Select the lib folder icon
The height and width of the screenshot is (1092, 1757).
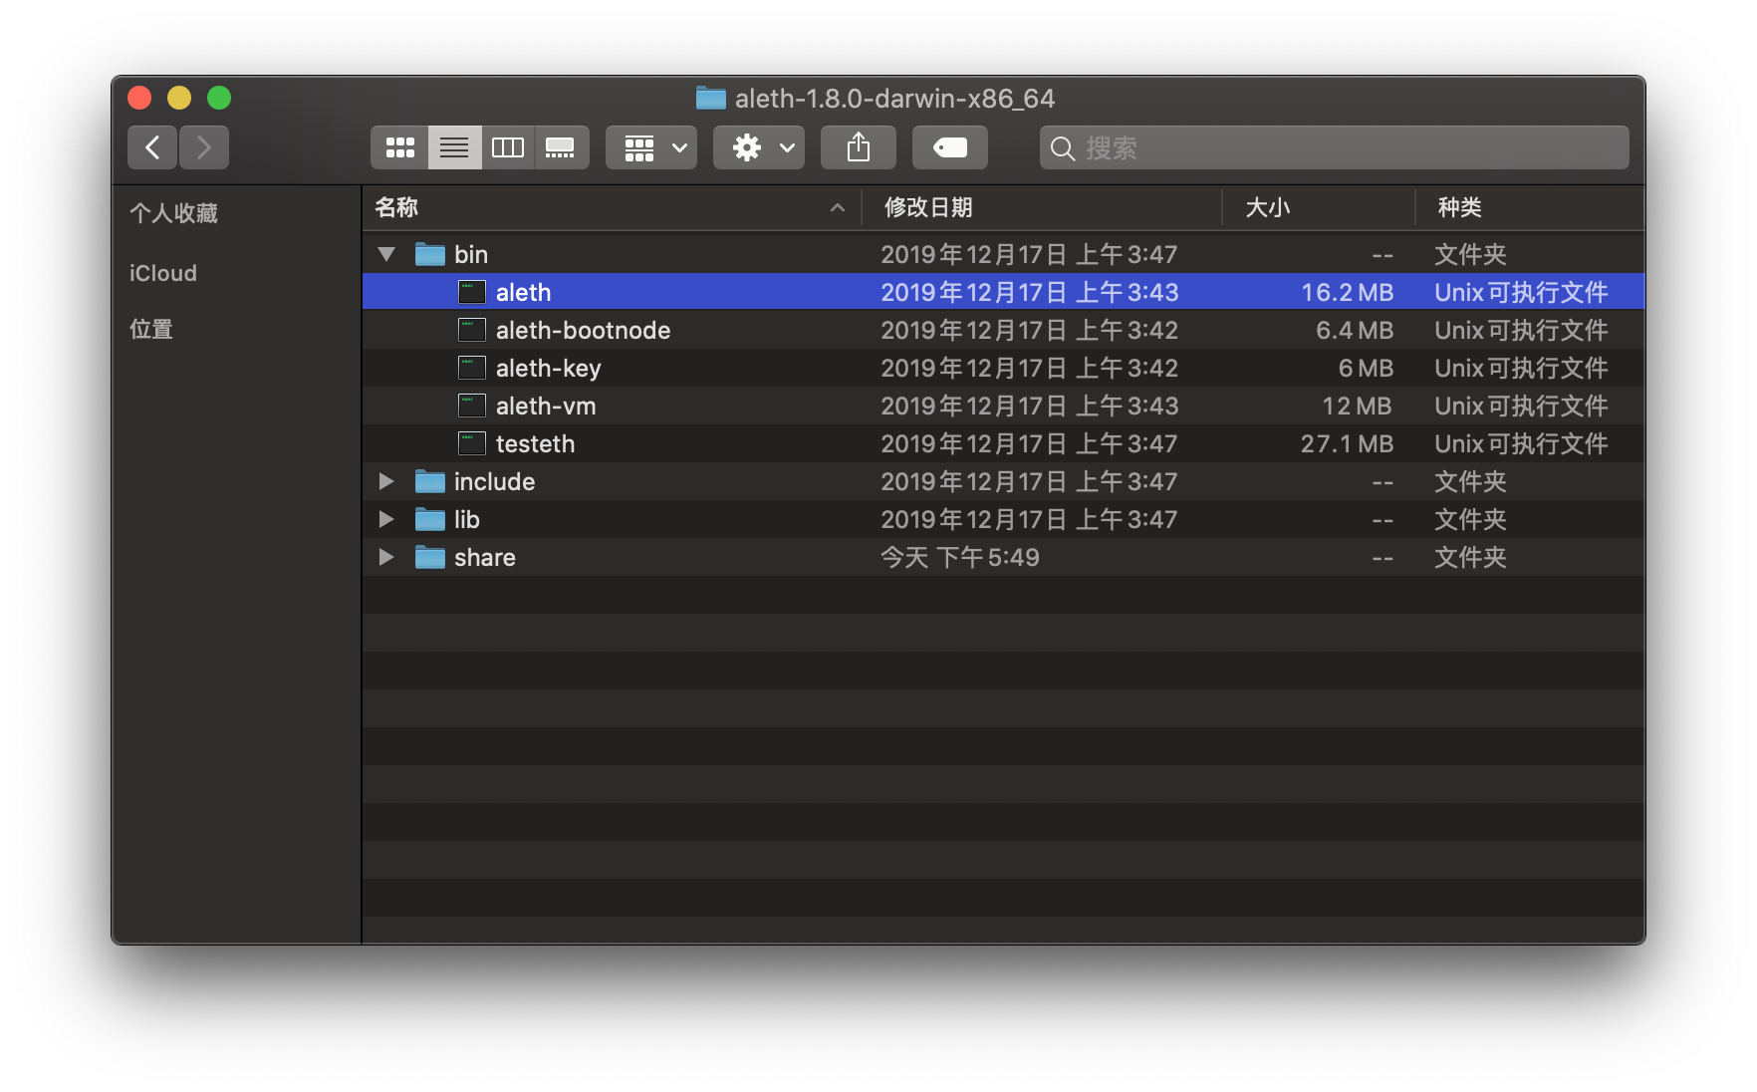(430, 519)
